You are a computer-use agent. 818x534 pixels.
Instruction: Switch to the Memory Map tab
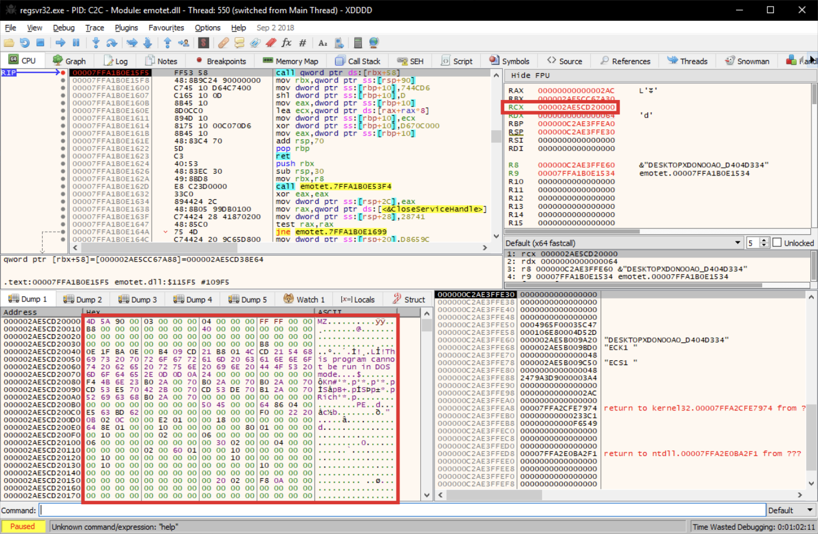291,61
